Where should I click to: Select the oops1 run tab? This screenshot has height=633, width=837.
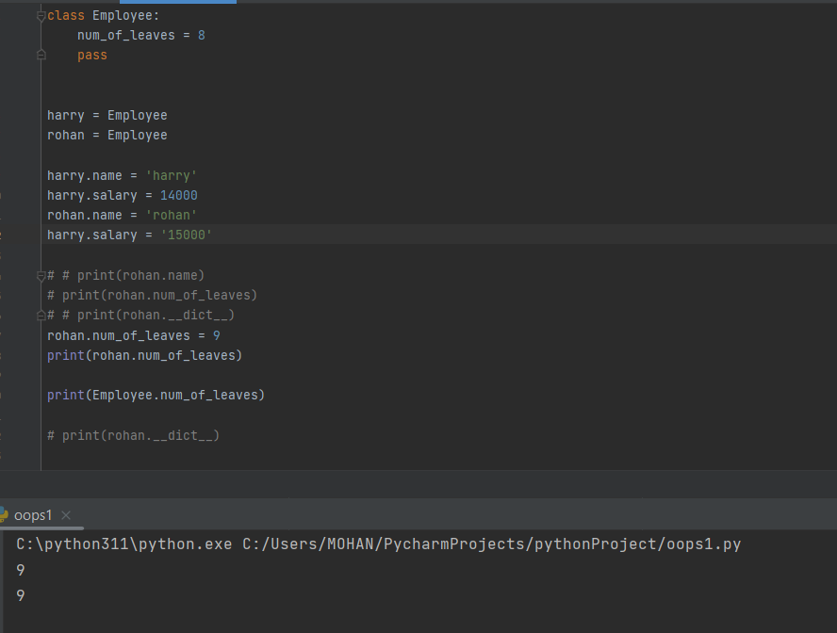[33, 515]
